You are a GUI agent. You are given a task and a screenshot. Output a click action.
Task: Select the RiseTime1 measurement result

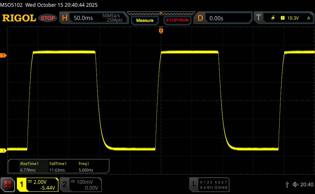29,167
